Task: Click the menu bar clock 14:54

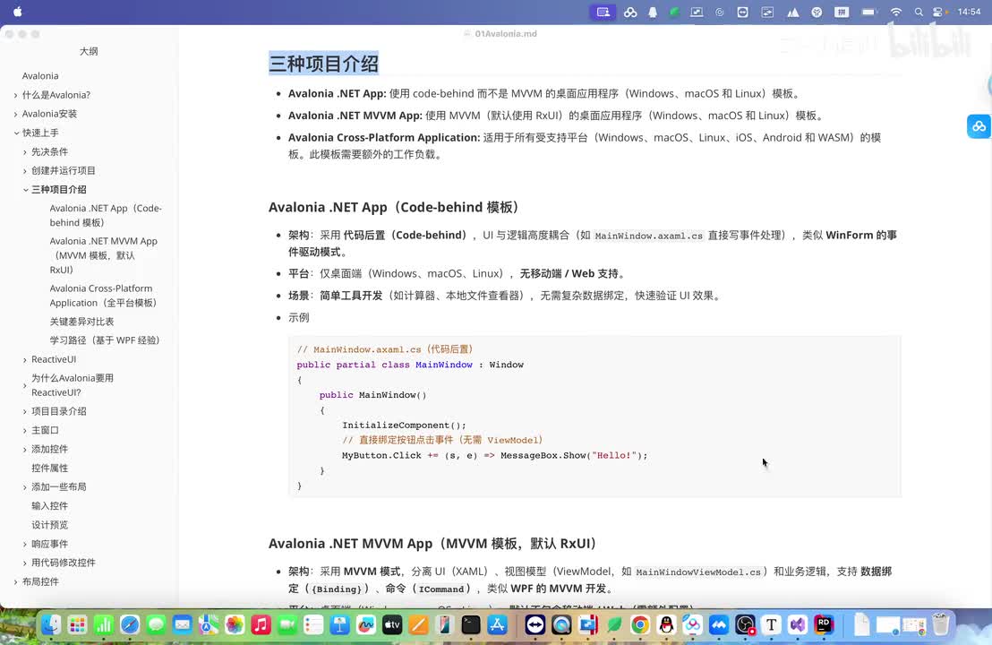Action: pos(970,12)
